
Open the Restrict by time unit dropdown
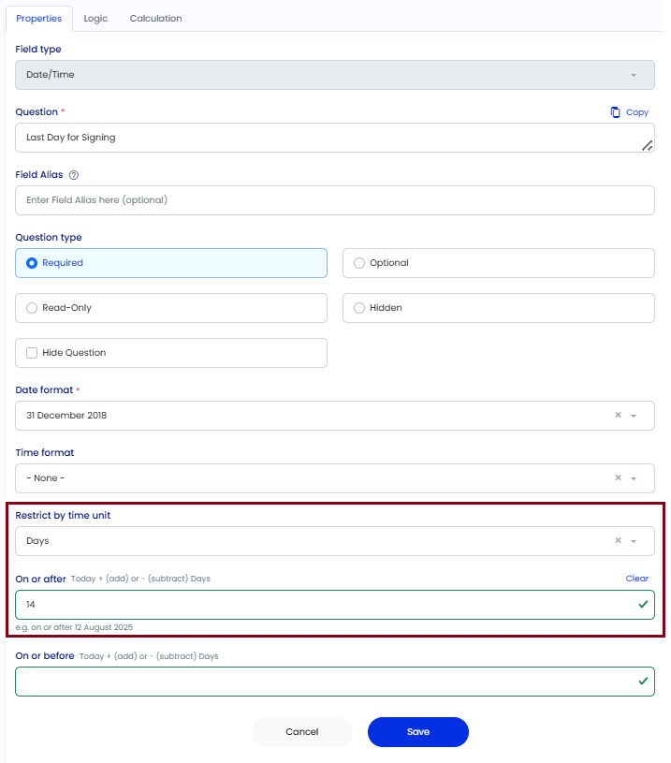[x=634, y=541]
